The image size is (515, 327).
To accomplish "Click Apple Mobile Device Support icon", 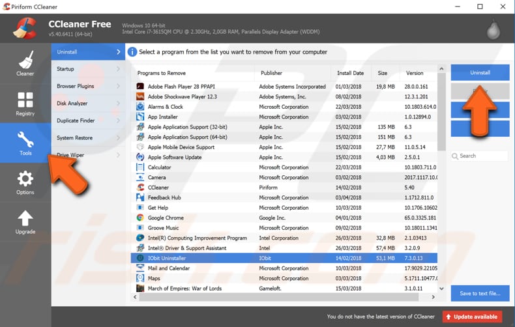I will 140,147.
